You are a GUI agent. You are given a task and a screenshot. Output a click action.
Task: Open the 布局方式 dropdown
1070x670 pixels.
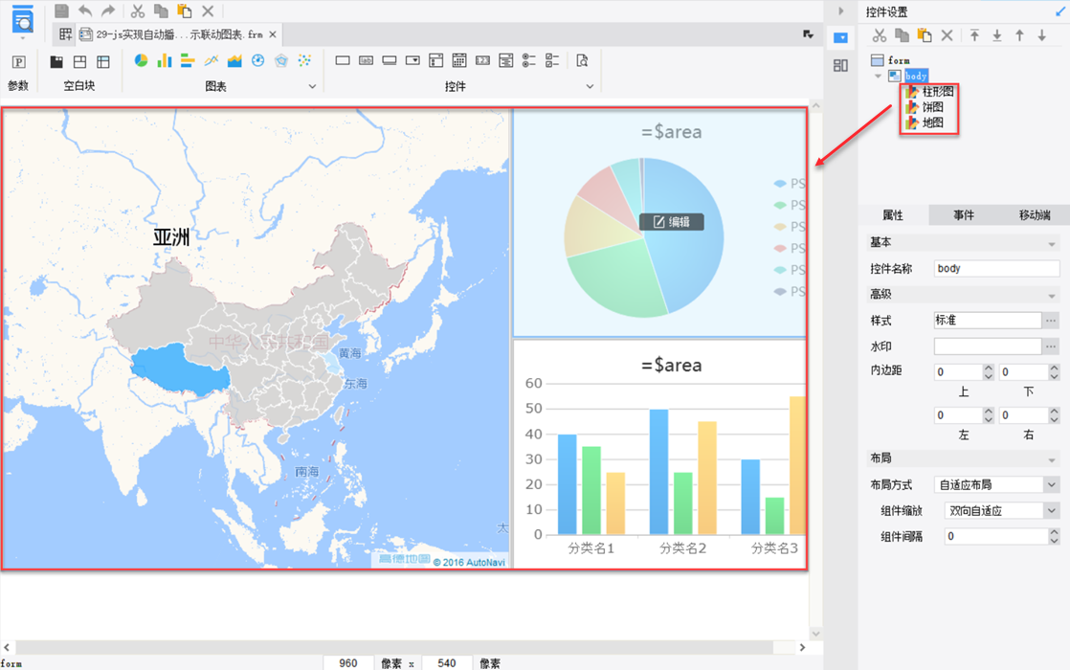1051,485
